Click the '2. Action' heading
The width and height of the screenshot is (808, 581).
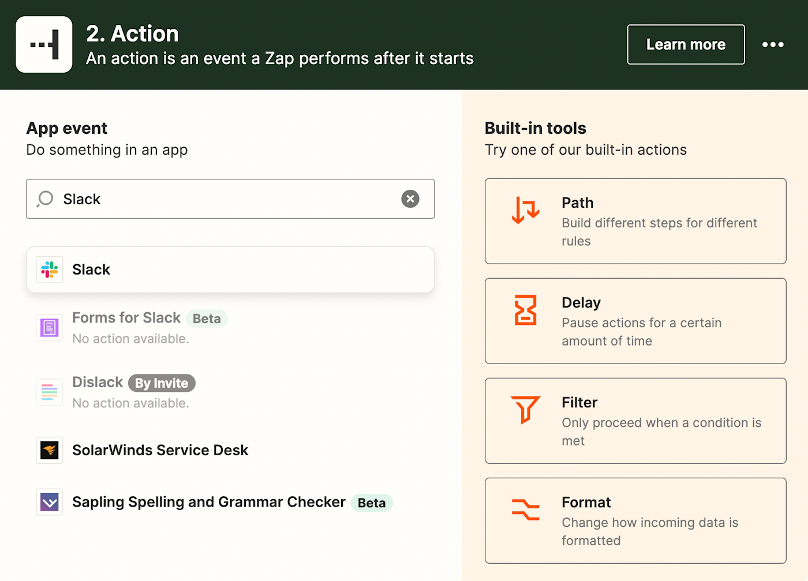(132, 33)
